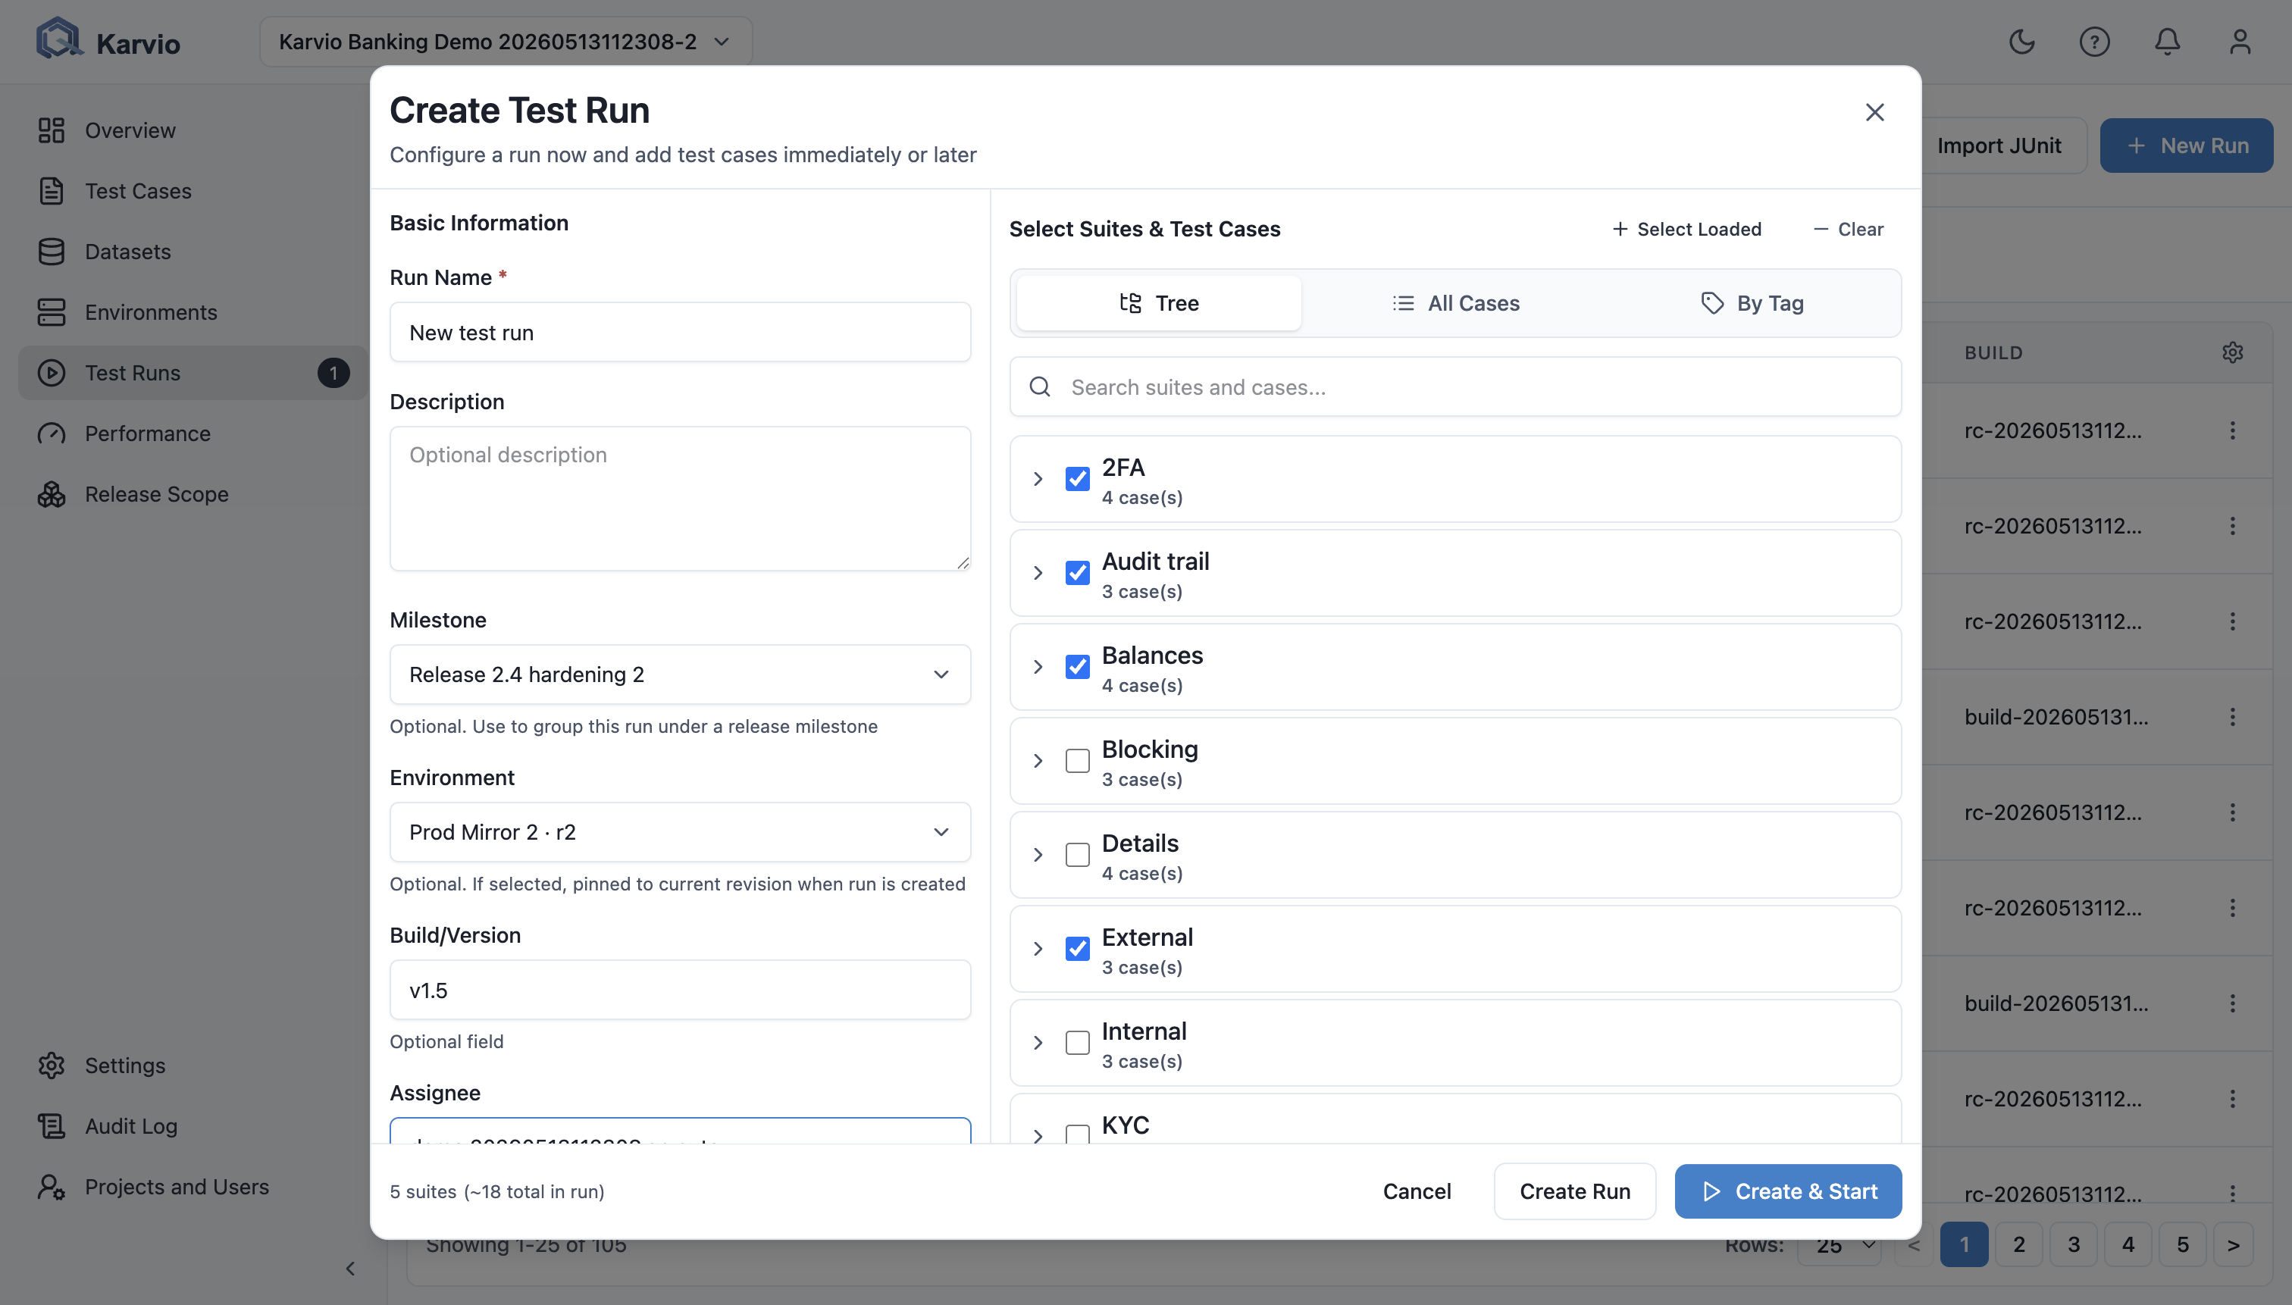Check the Blocking suite checkbox

point(1078,761)
